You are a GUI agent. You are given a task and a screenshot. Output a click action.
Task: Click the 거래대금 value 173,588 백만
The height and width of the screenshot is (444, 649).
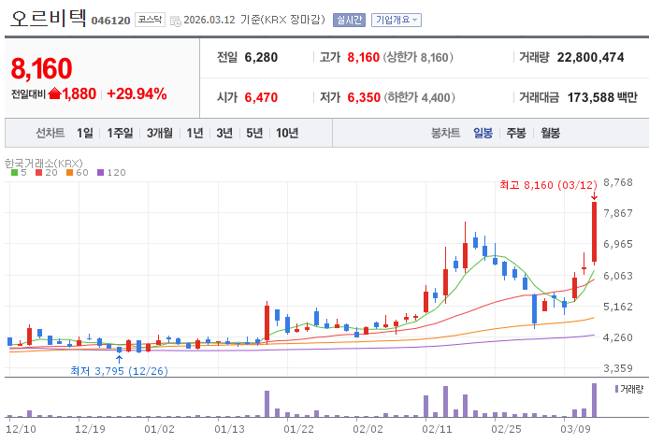[x=602, y=97]
